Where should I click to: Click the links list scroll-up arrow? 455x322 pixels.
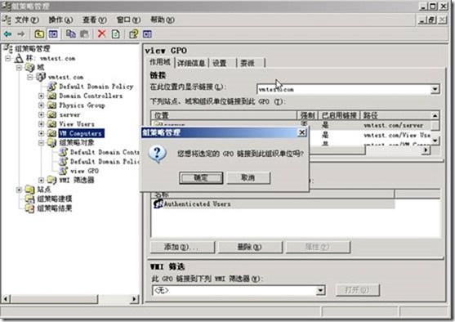point(435,115)
